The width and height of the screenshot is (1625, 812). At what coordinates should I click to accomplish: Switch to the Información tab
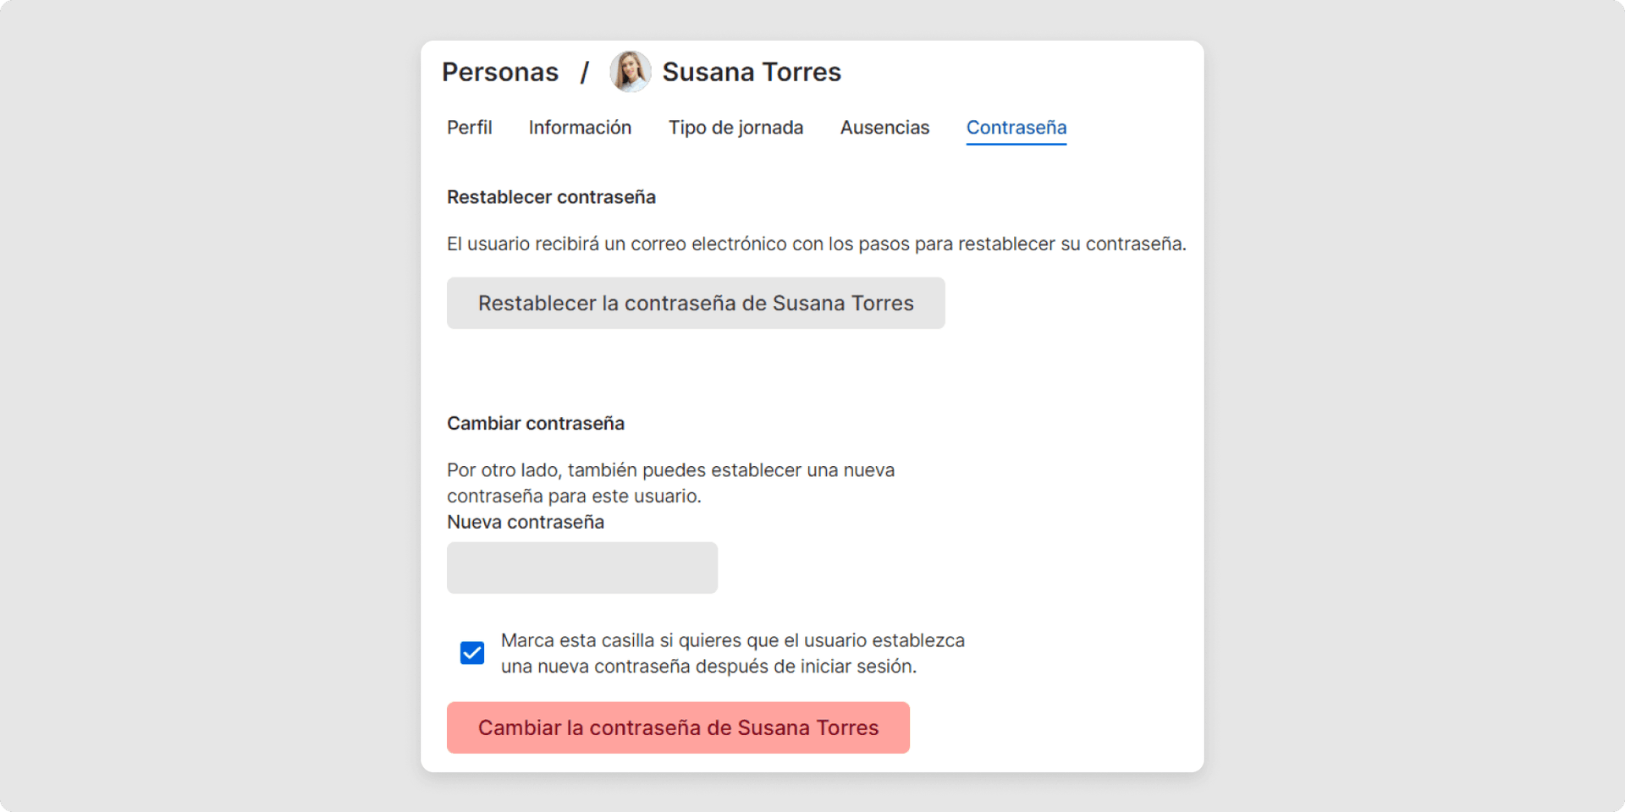(579, 128)
